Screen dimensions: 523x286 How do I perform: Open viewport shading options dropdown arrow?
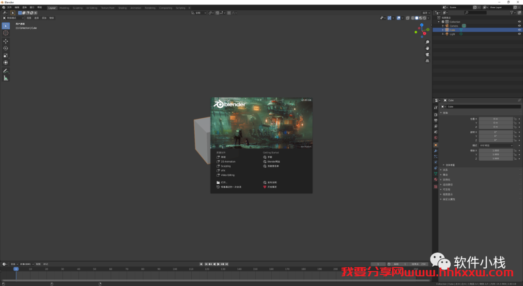pos(428,18)
